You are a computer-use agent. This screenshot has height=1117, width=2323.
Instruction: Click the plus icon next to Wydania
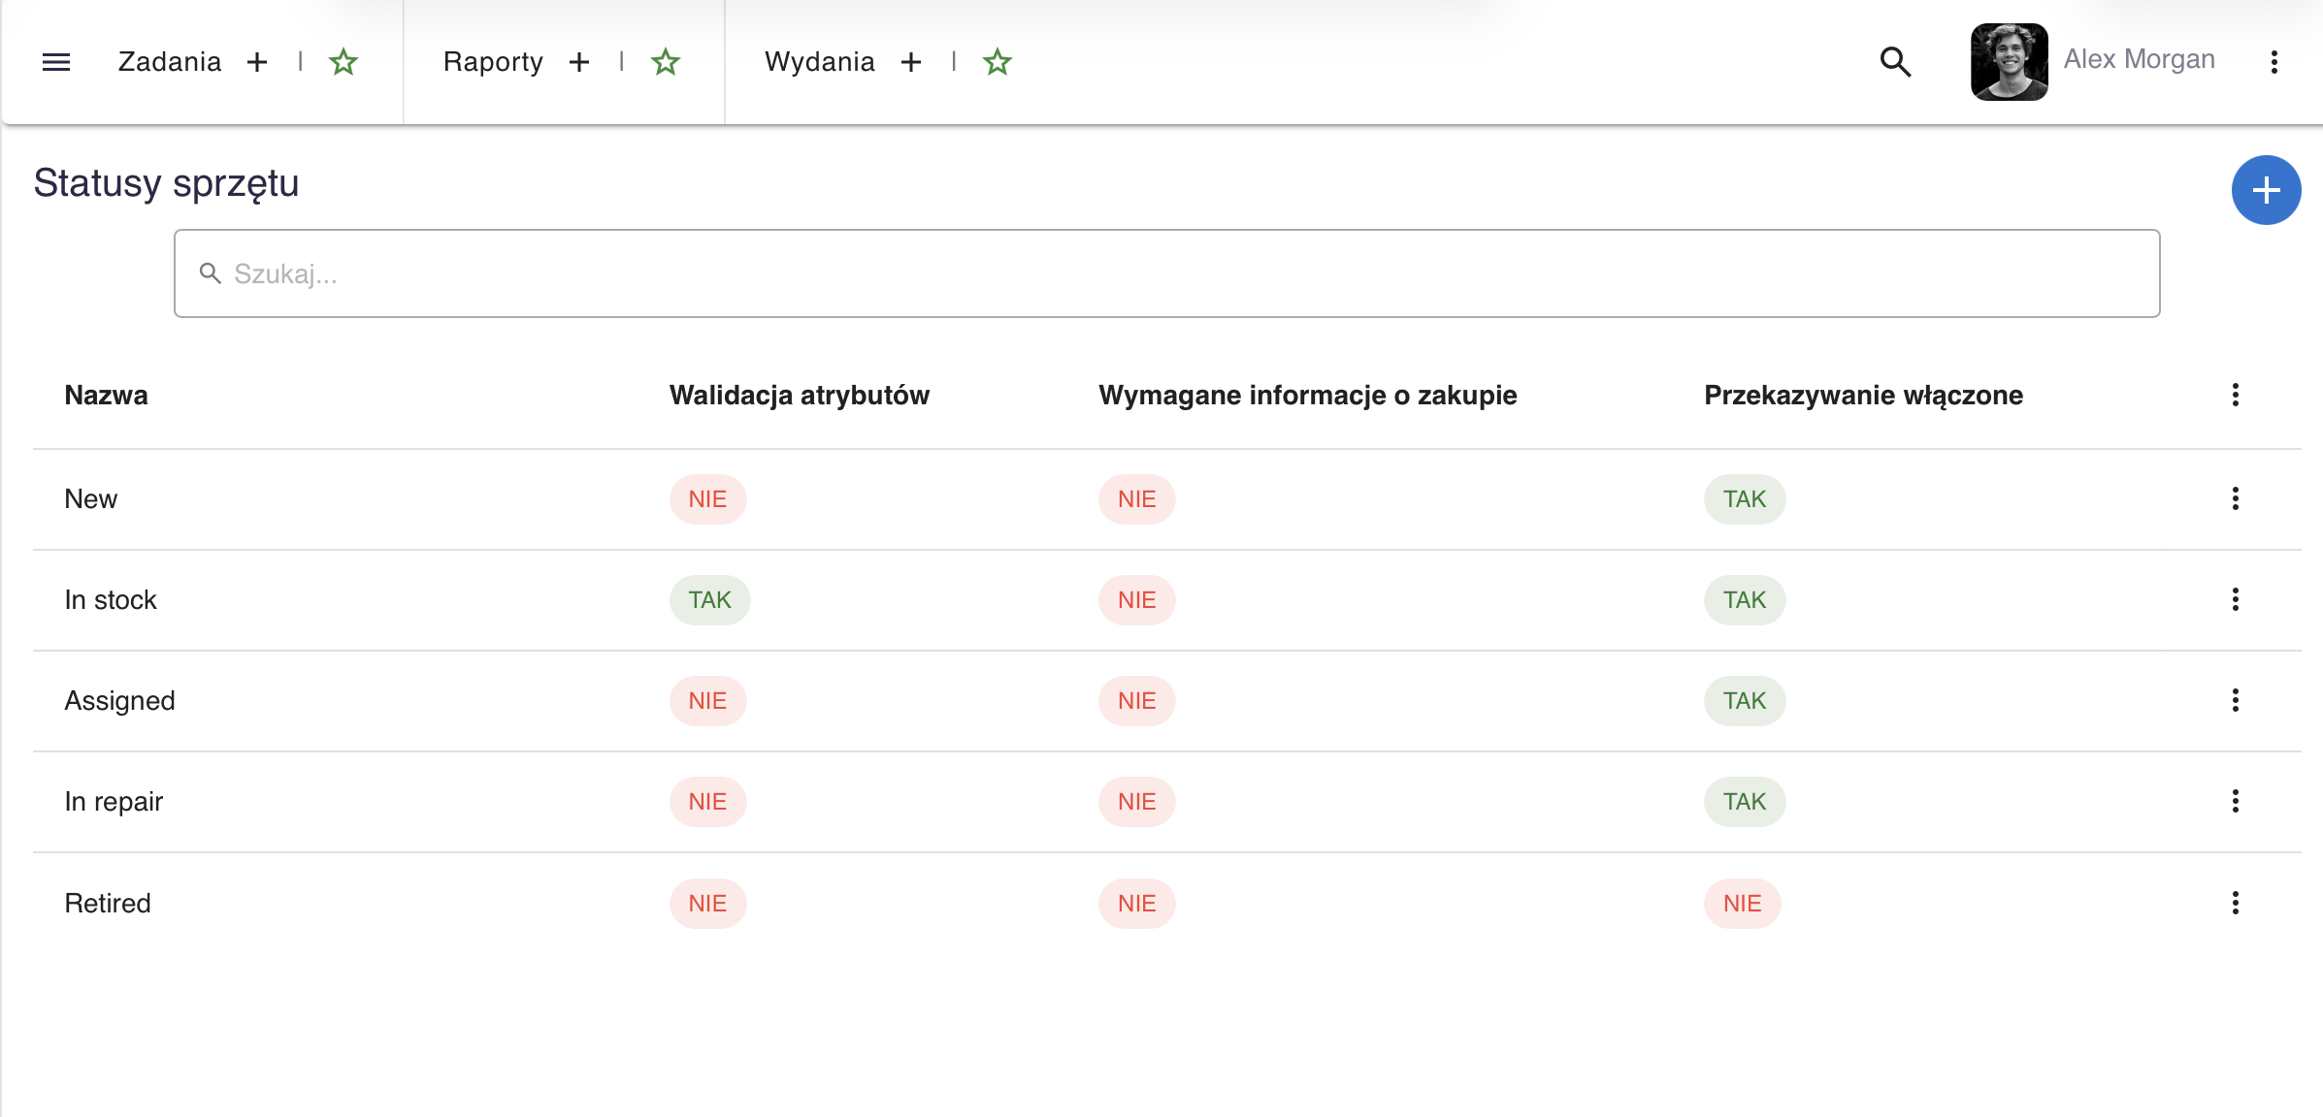point(911,62)
